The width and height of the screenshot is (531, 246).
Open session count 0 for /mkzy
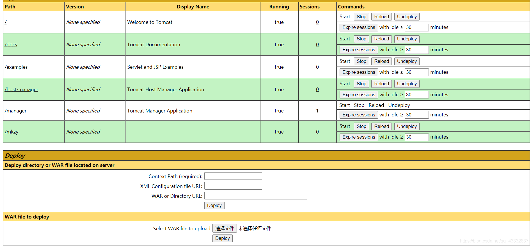pyautogui.click(x=317, y=132)
